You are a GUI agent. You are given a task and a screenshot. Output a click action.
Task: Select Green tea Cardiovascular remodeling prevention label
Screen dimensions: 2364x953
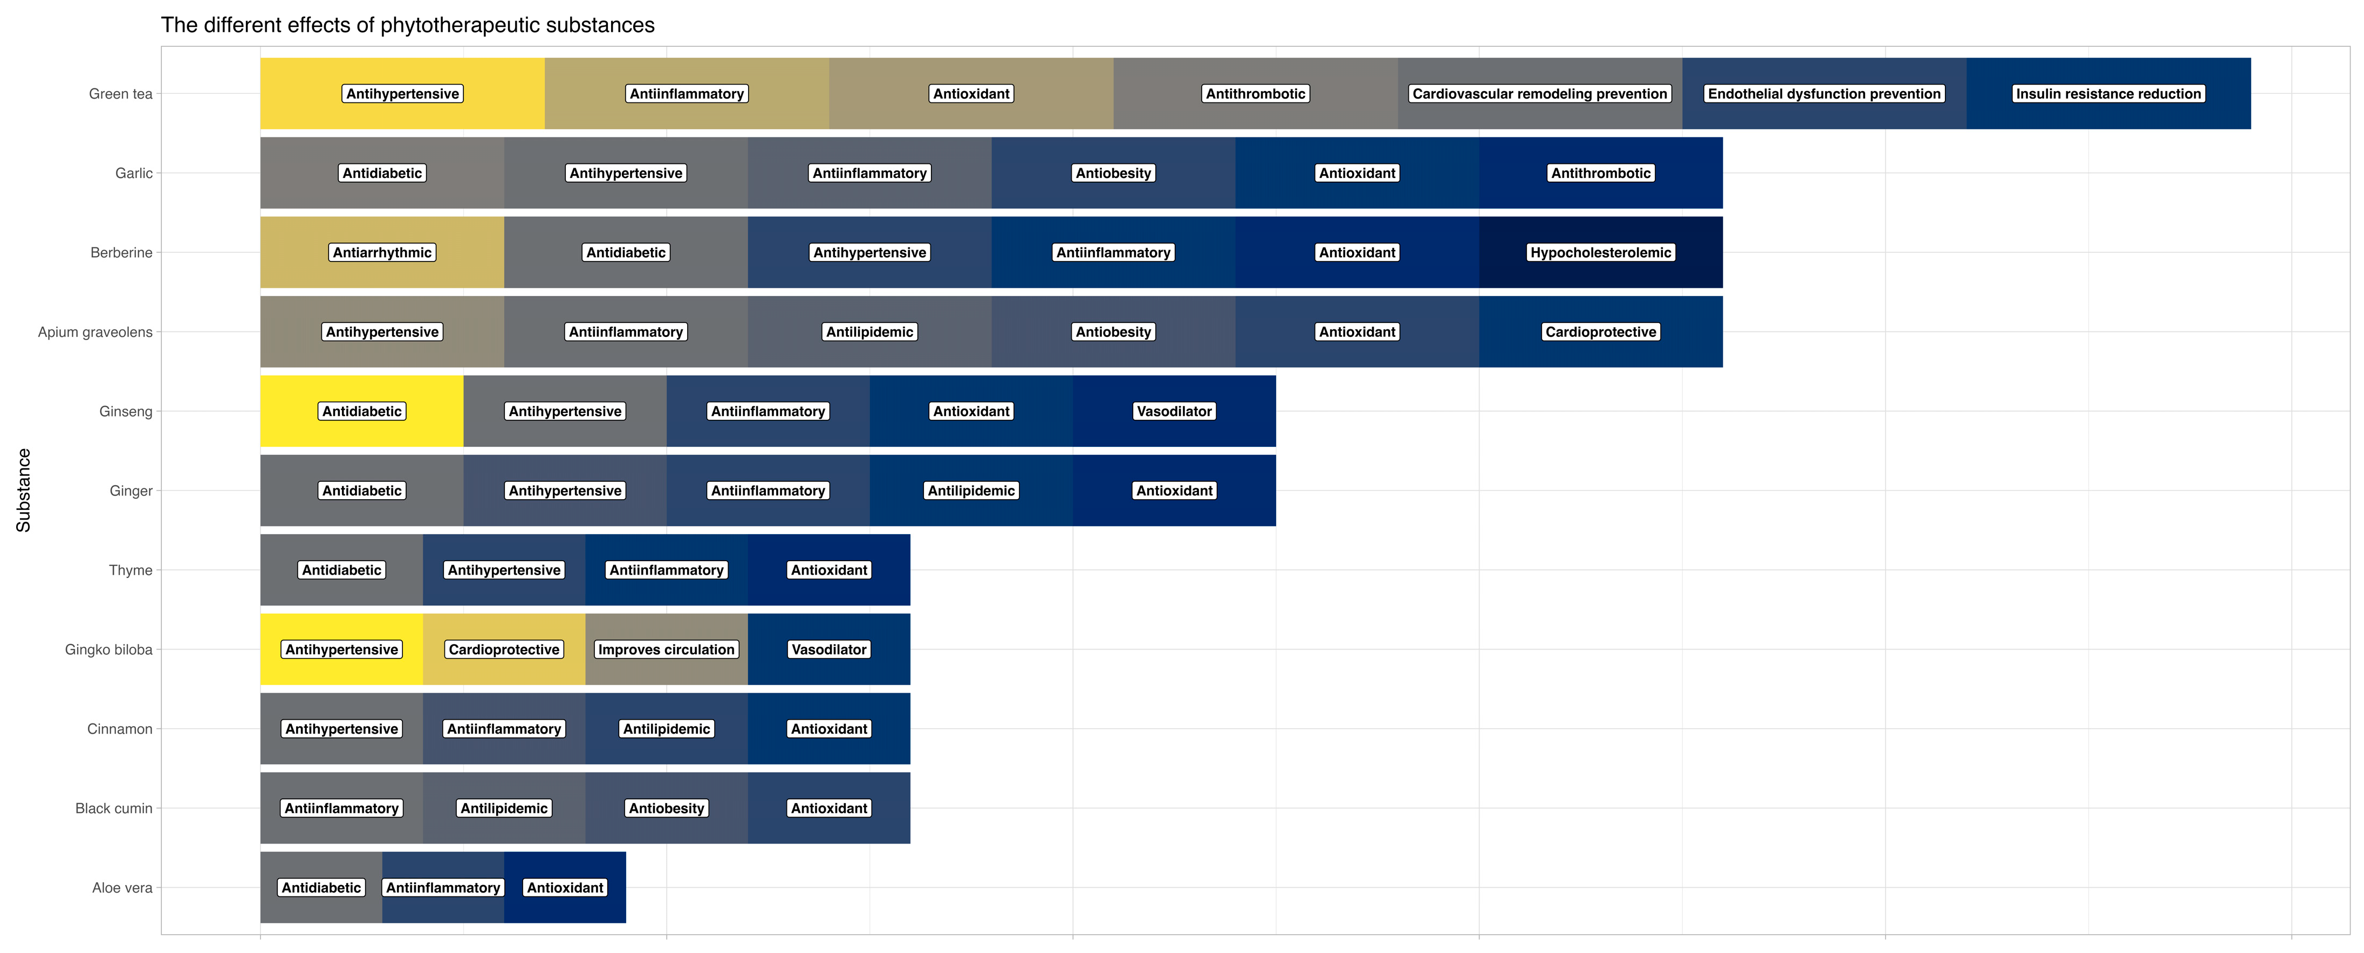click(x=1539, y=94)
